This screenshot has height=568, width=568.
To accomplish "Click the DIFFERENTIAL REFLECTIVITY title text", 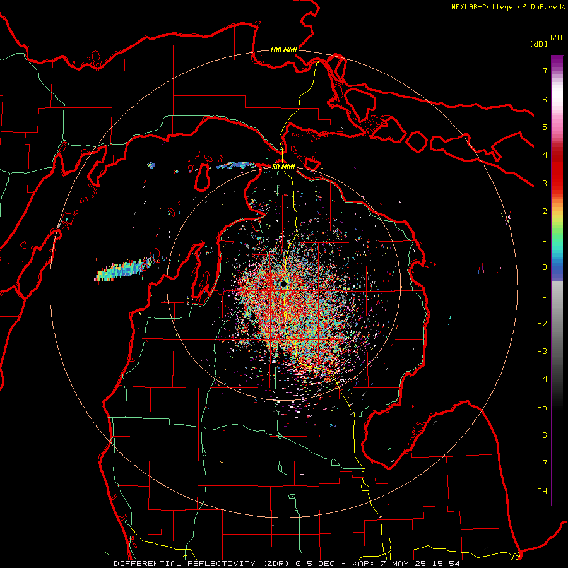I will click(185, 564).
